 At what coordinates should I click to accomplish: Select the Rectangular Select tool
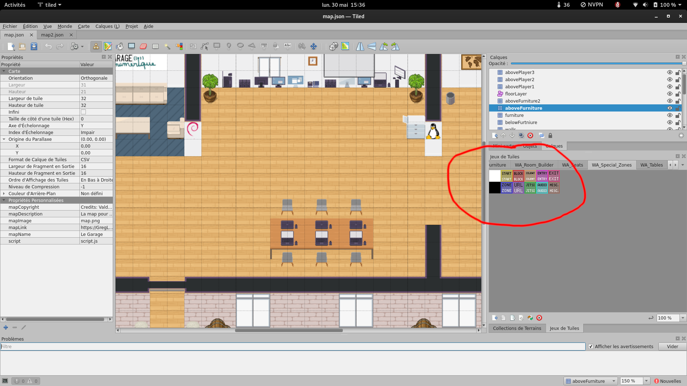click(155, 46)
